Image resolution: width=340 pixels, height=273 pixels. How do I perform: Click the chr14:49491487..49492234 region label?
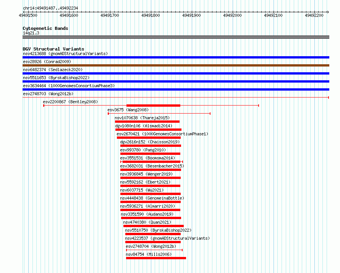point(50,8)
